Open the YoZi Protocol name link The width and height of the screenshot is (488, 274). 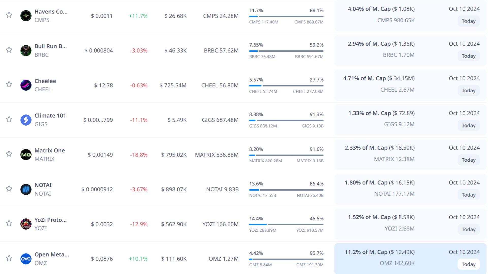click(51, 220)
